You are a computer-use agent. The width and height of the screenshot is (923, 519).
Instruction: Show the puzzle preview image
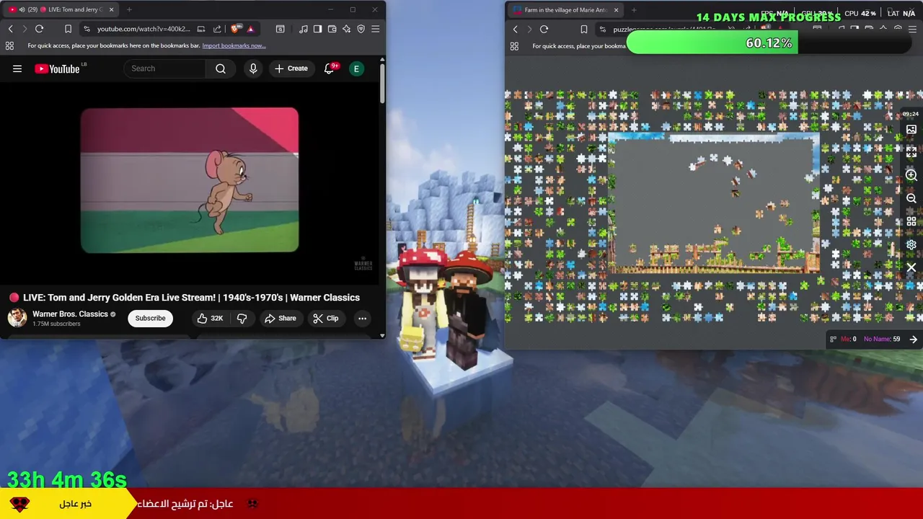[x=911, y=130]
